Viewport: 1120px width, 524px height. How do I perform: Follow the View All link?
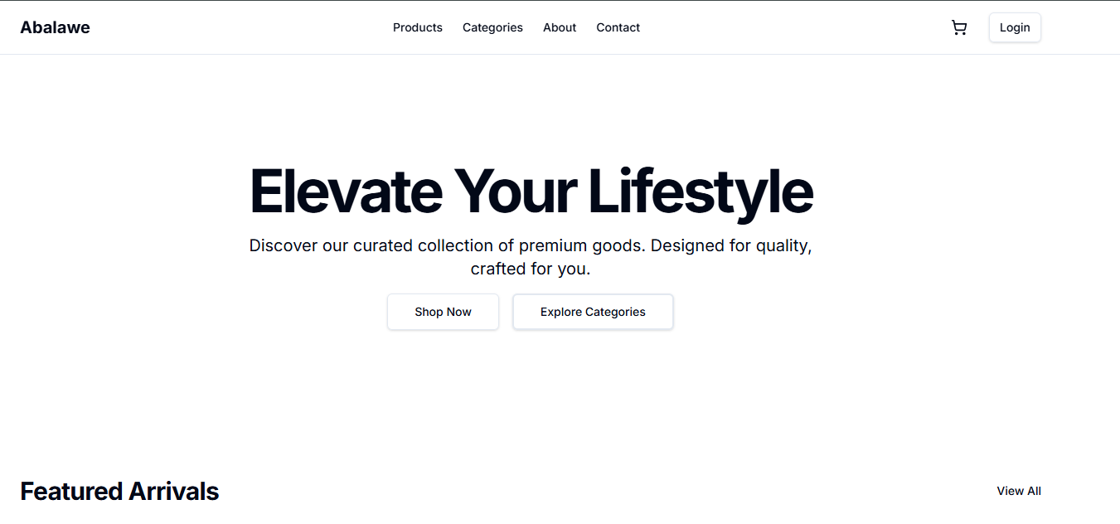point(1018,491)
